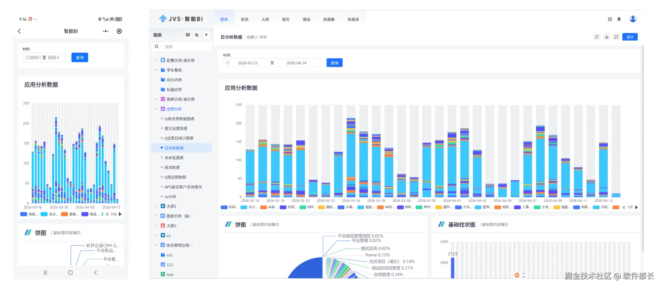Tap the mobile mini-program close target icon
Image resolution: width=662 pixels, height=288 pixels.
(x=119, y=31)
